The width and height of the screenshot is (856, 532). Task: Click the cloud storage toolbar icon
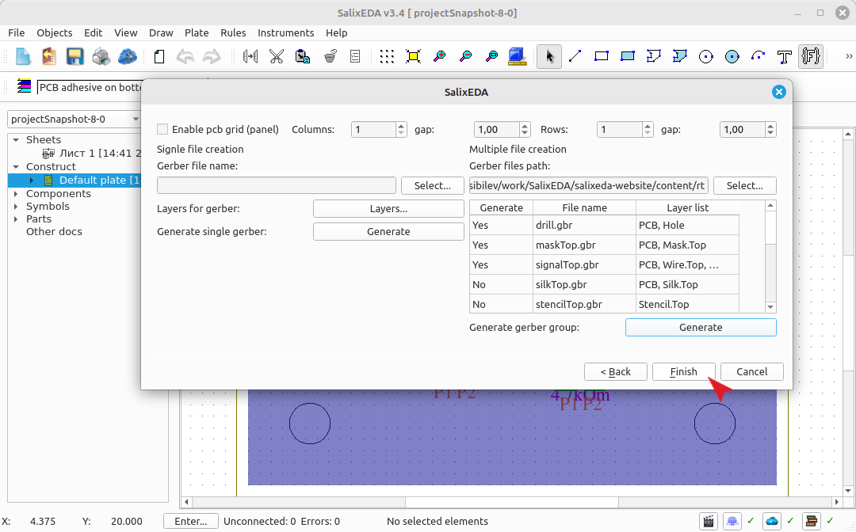point(127,56)
